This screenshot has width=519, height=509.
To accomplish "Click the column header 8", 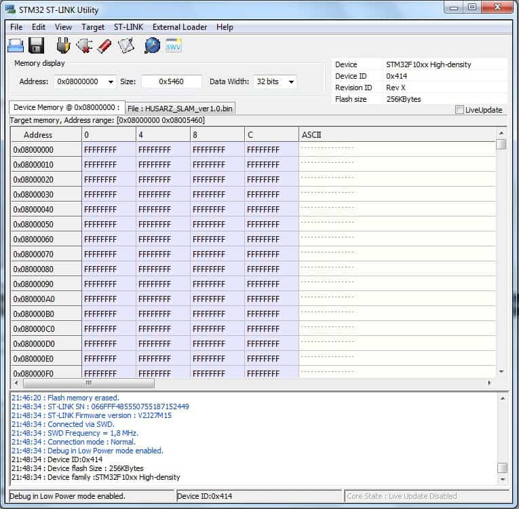I will click(218, 135).
